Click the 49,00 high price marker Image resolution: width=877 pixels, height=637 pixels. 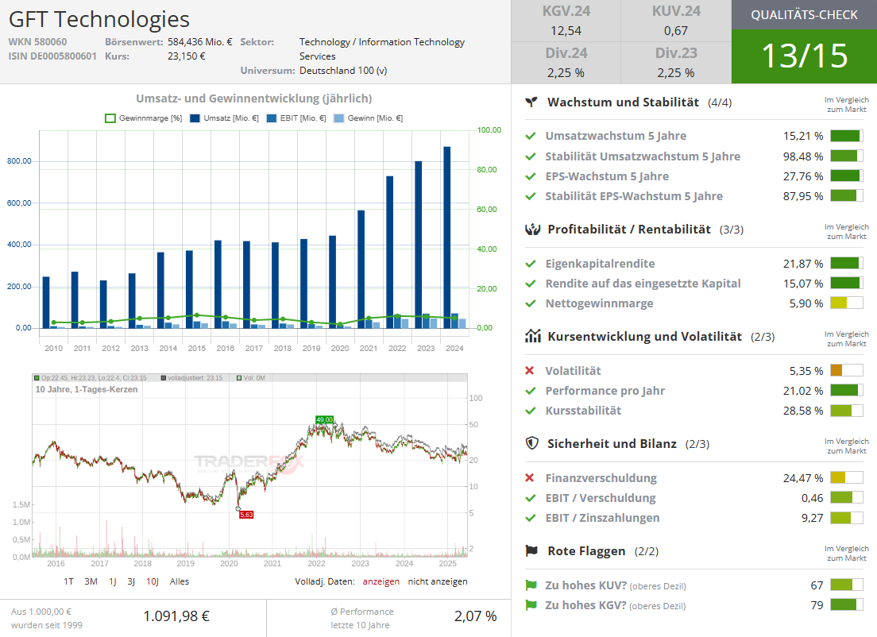point(324,419)
